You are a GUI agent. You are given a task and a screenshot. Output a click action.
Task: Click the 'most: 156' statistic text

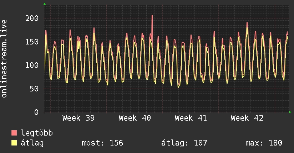(102, 143)
